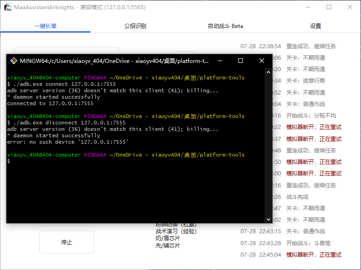Click the MaaAssistantArknights app icon in title bar

tap(8, 7)
